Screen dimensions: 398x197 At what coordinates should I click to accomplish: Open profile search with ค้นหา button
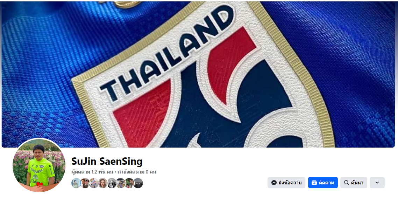click(x=354, y=183)
